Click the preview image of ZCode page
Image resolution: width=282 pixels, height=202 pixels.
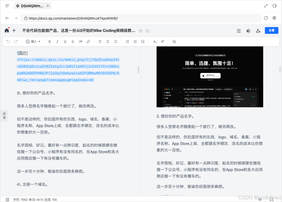[x=210, y=77]
